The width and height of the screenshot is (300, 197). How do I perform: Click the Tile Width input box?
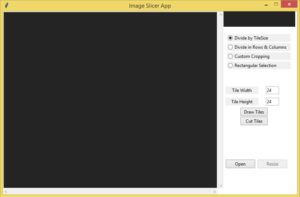coord(272,91)
